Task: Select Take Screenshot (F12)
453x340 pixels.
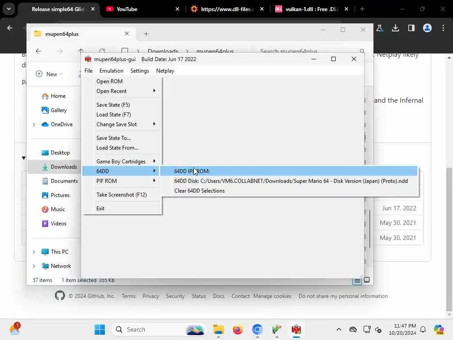Action: coord(122,195)
